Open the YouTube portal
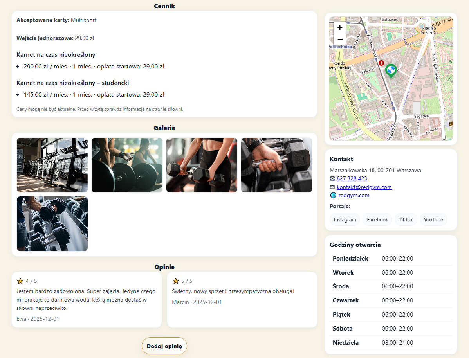Viewport: 469px width, 358px height. coord(433,219)
